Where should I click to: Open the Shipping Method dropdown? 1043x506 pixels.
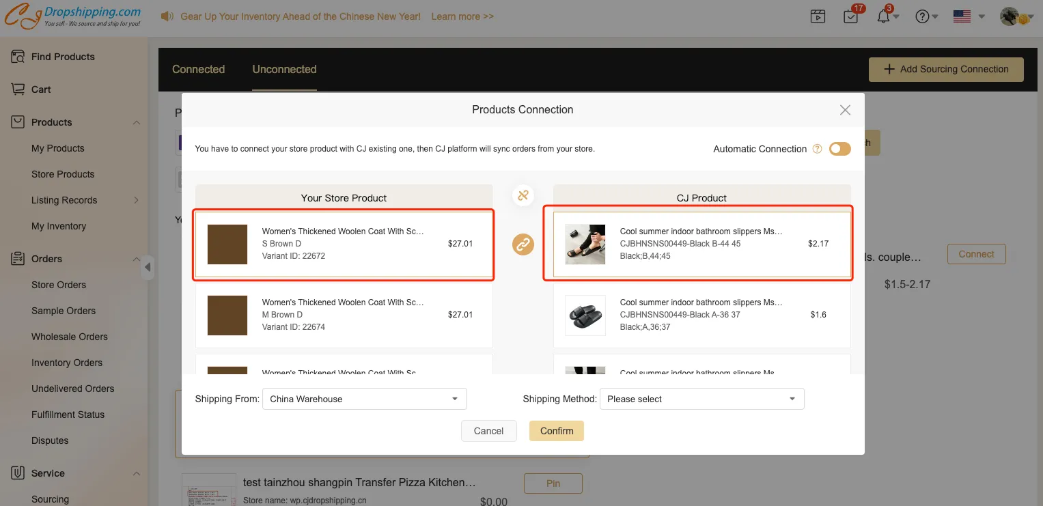pyautogui.click(x=701, y=399)
